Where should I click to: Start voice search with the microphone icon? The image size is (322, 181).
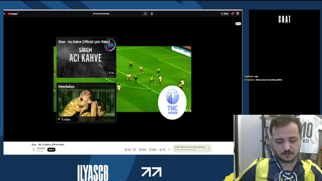[x=152, y=14]
